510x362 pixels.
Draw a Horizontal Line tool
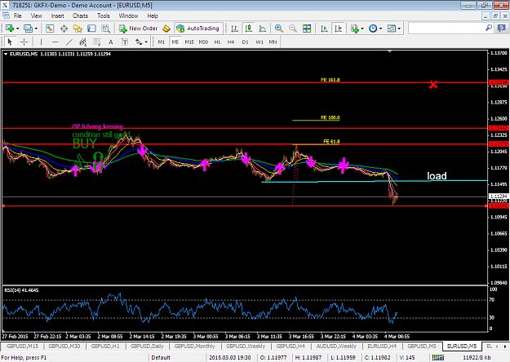[x=55, y=42]
